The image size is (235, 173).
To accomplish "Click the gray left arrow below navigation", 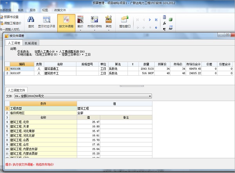I will point(138,28).
